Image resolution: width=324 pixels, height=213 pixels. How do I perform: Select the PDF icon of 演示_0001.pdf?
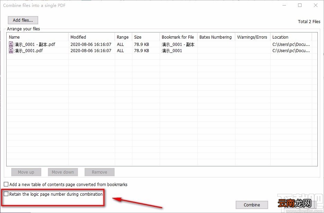11,50
